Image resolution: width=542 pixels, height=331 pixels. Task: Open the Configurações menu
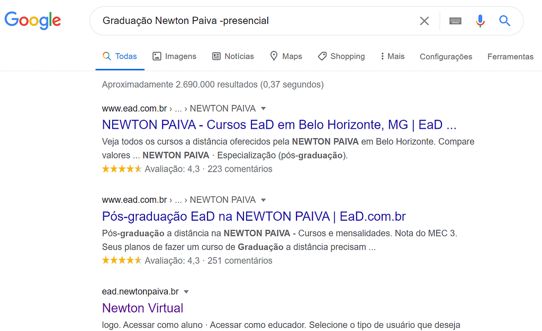coord(446,57)
